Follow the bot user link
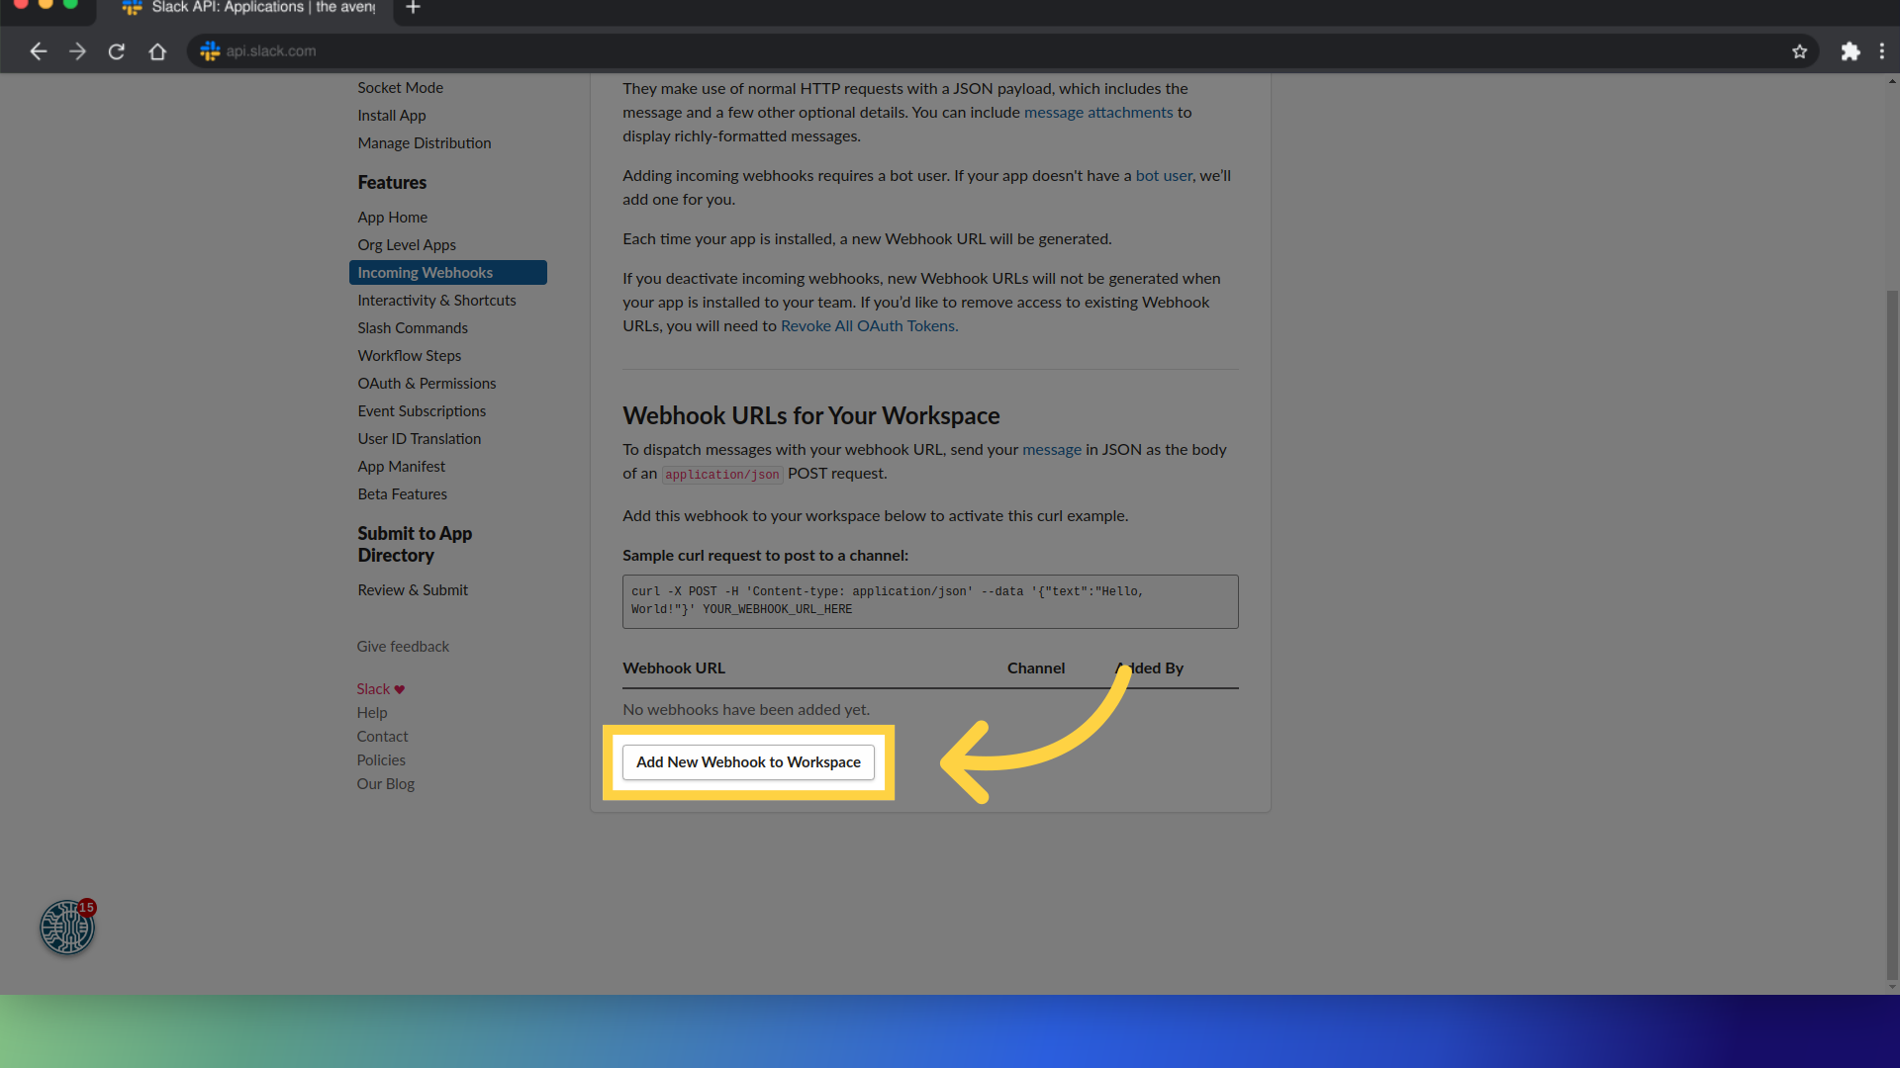 point(1163,176)
